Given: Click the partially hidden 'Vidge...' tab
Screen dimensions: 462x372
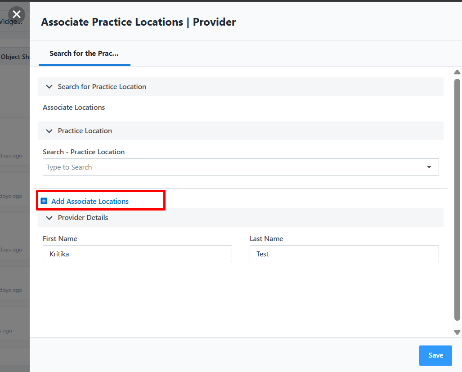Looking at the screenshot, I should point(11,22).
